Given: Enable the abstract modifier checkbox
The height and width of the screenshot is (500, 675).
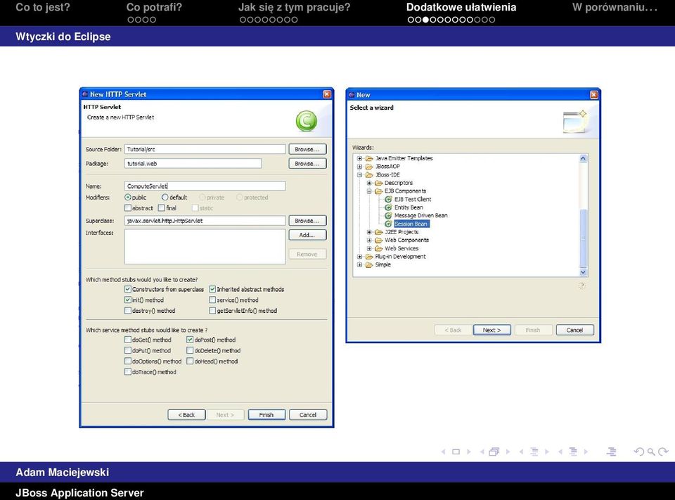Looking at the screenshot, I should tap(128, 208).
